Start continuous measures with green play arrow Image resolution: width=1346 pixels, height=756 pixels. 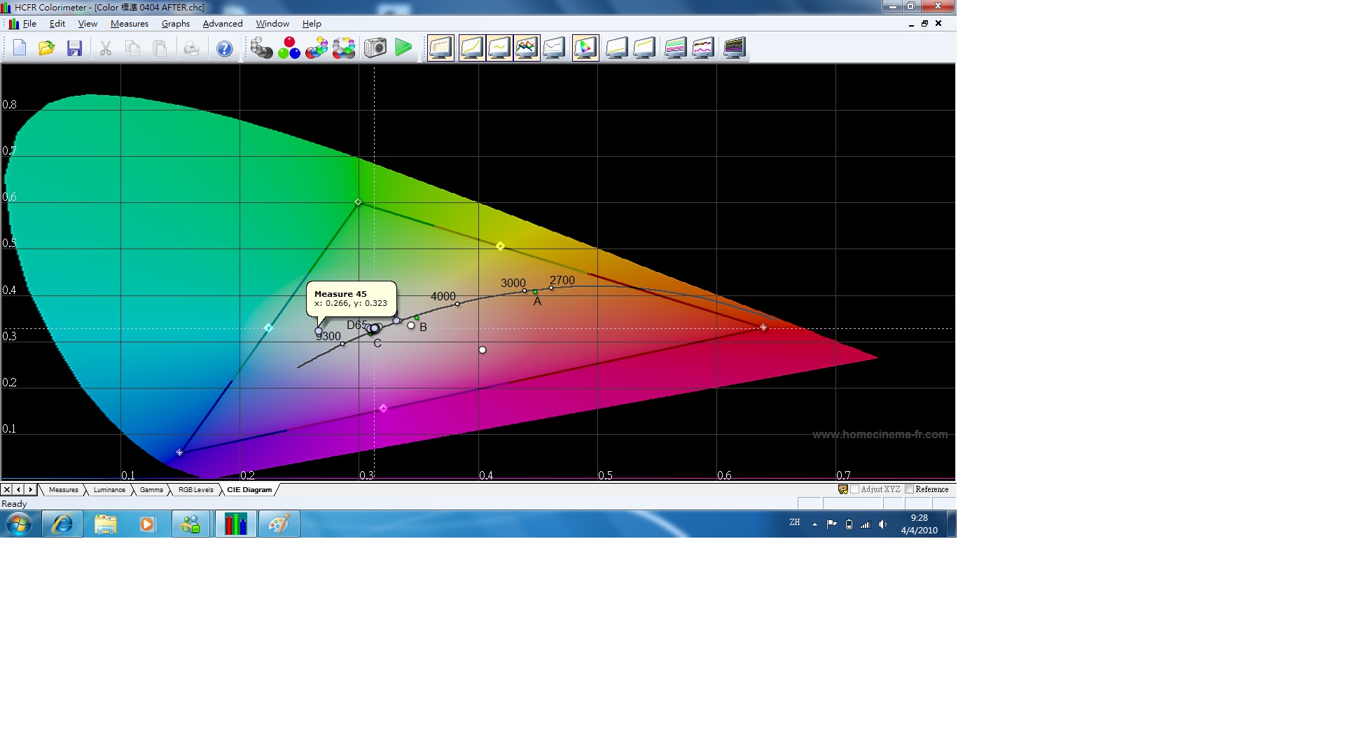coord(403,48)
